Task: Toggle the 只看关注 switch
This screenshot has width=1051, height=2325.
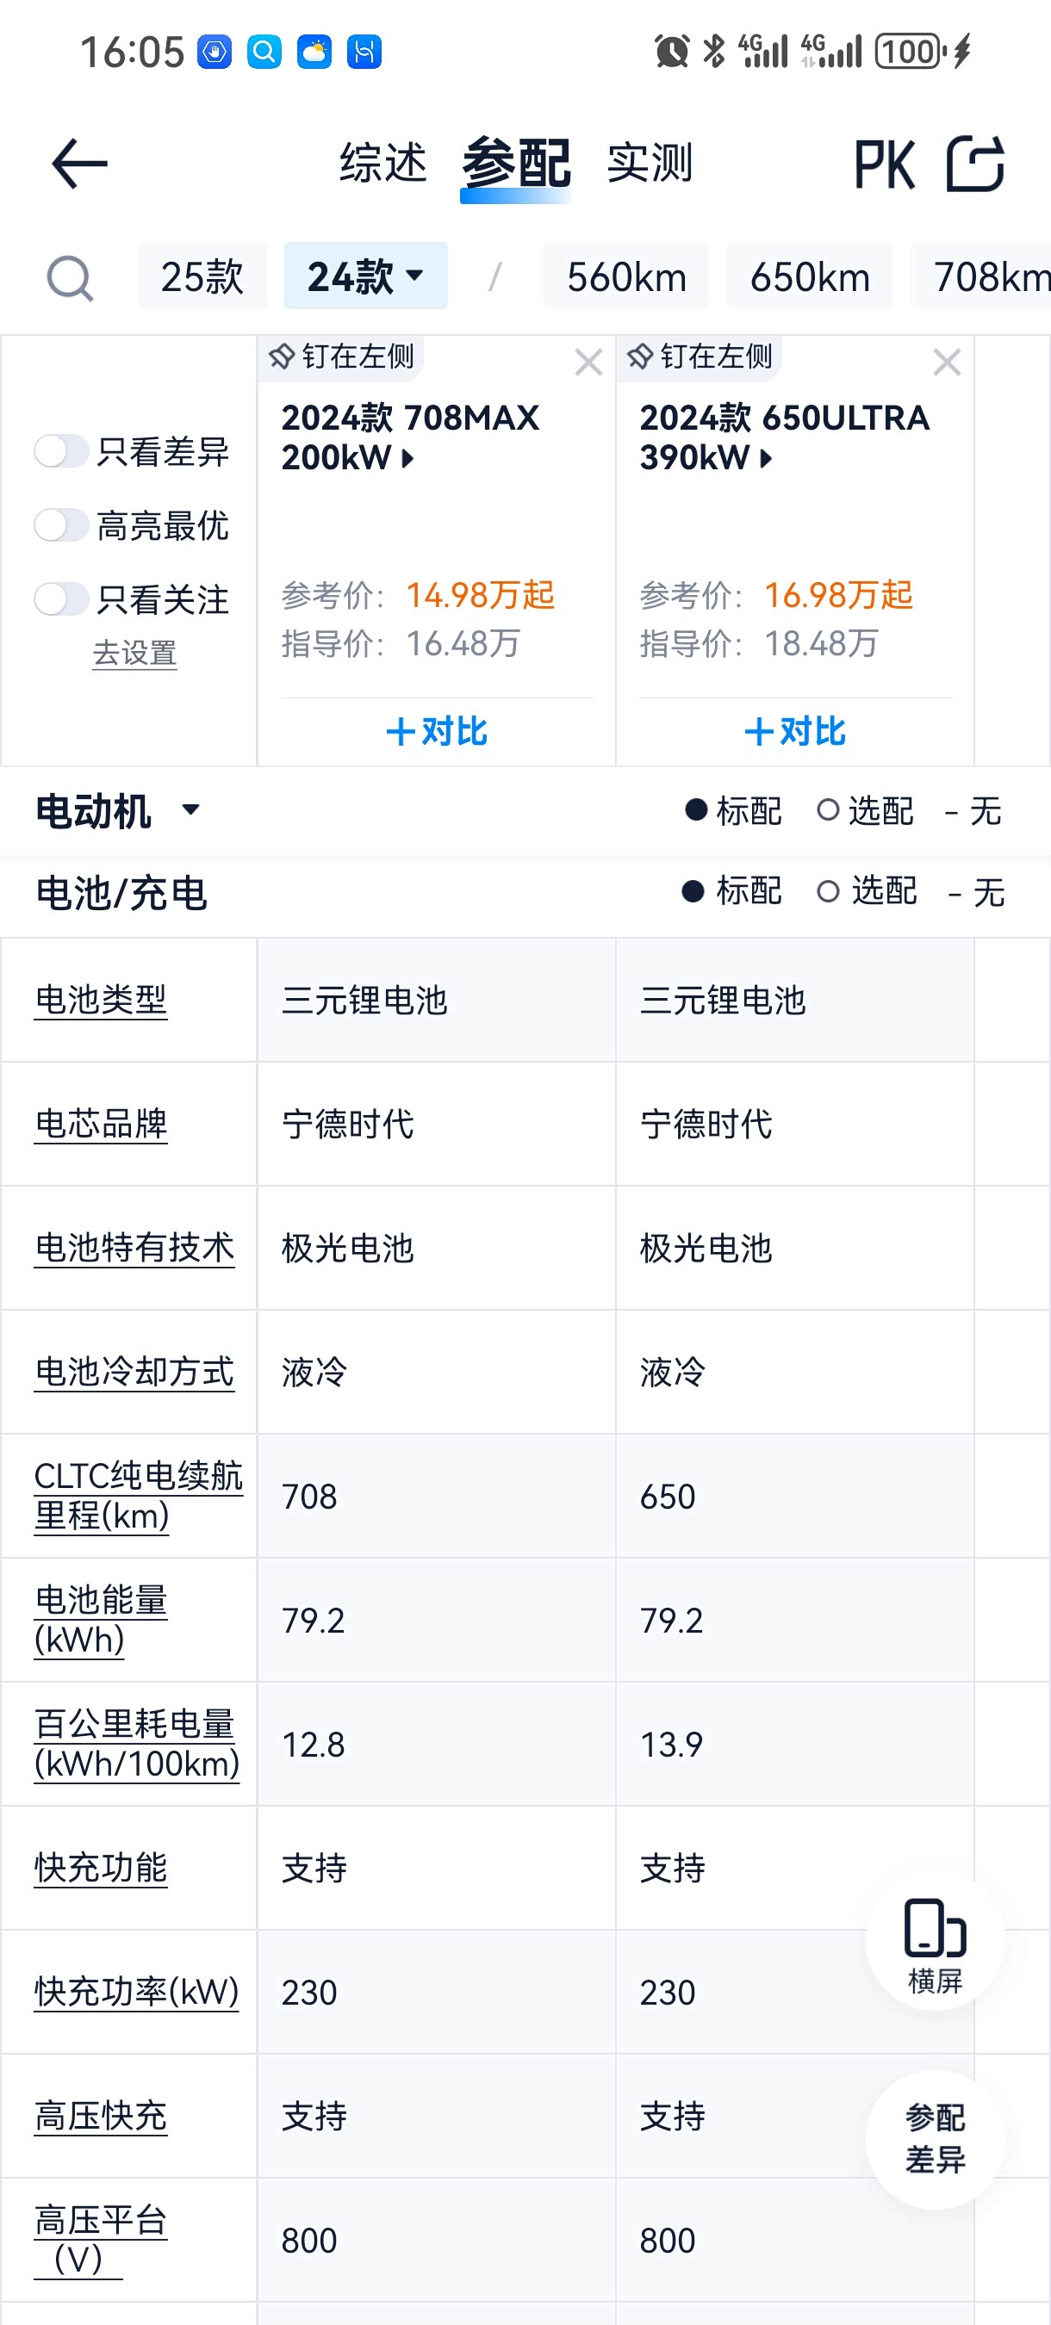Action: coord(61,599)
